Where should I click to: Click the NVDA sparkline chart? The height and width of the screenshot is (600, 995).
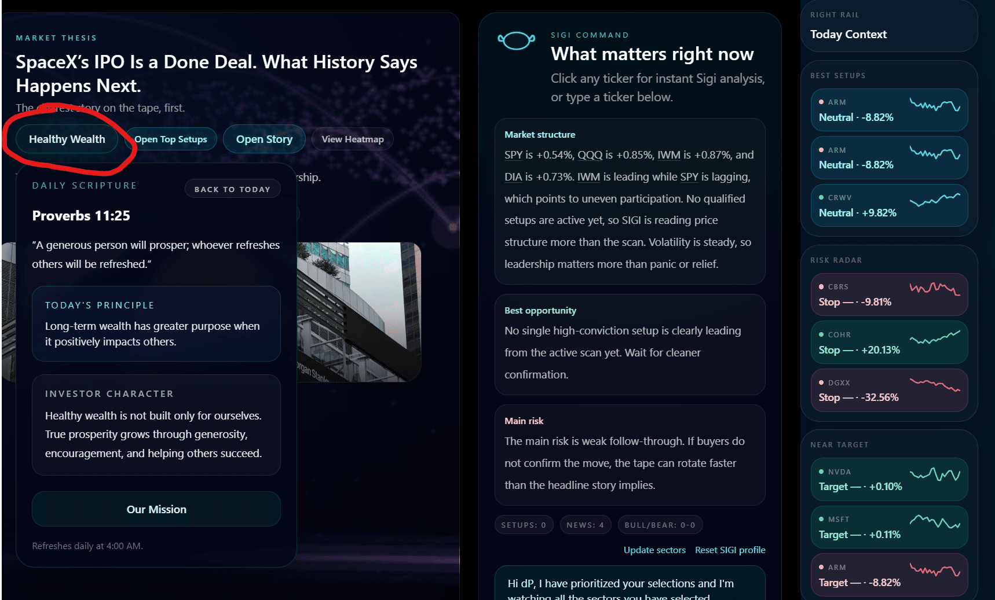tap(935, 474)
